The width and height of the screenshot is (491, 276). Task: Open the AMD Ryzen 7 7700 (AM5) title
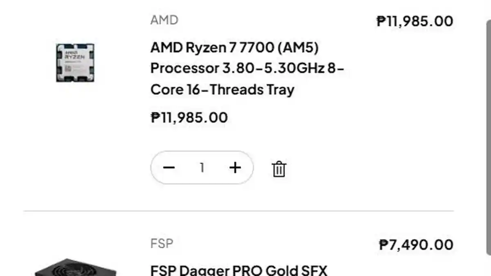tap(234, 48)
